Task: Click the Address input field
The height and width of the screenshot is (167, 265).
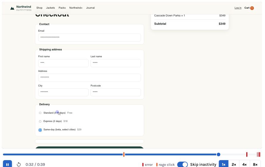Action: click(x=89, y=78)
